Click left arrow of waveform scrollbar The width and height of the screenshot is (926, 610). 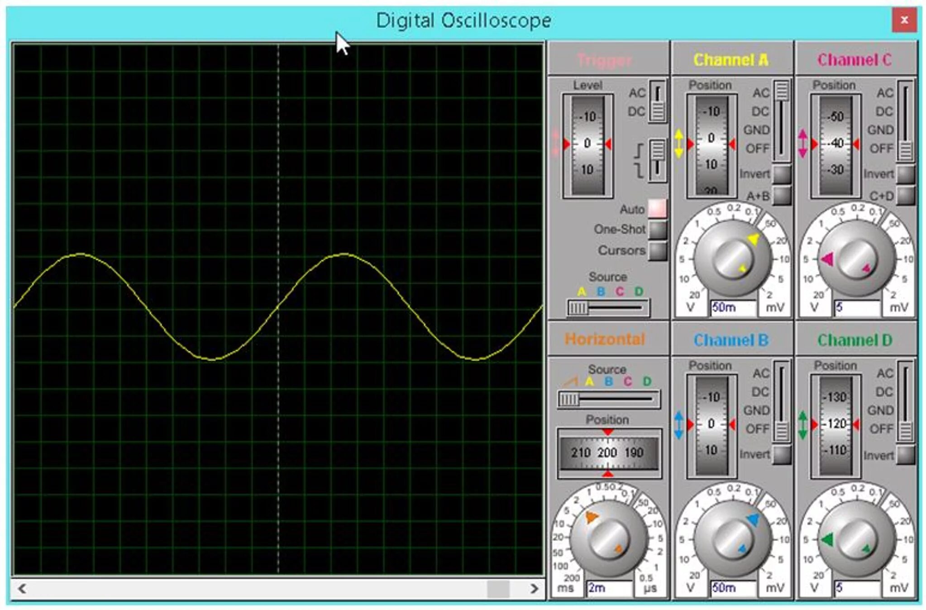(22, 589)
